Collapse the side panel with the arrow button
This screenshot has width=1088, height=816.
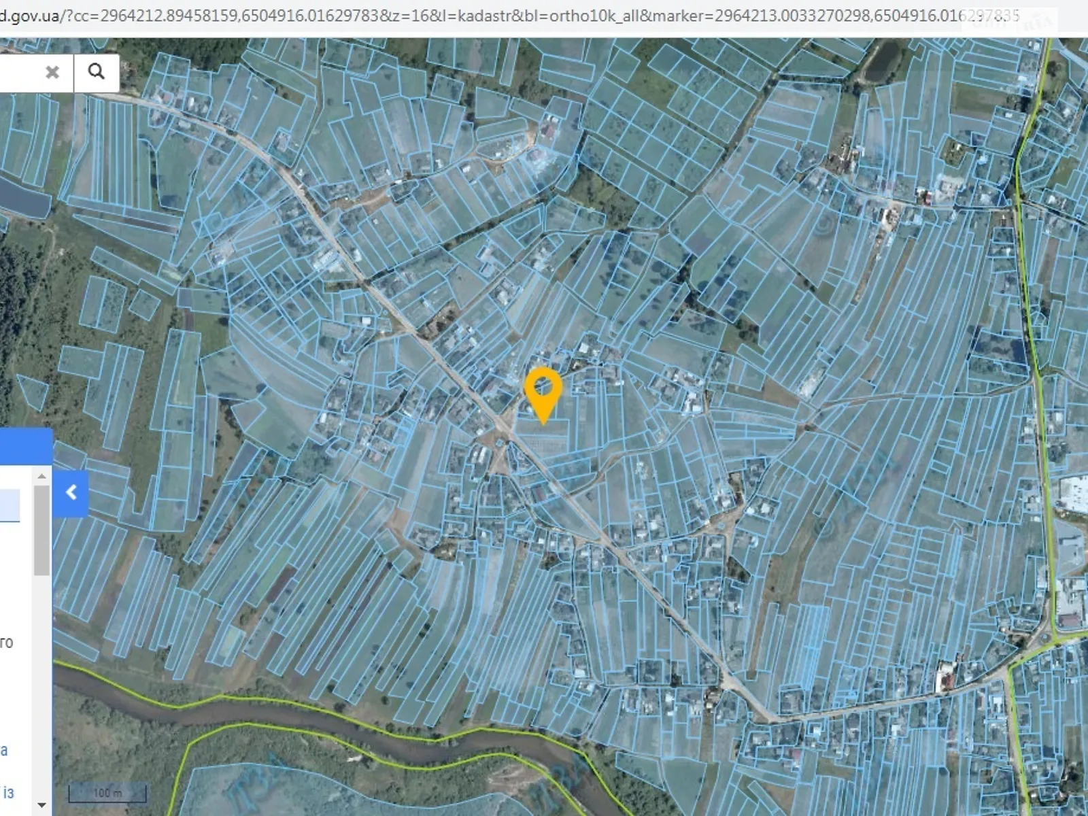pyautogui.click(x=71, y=492)
